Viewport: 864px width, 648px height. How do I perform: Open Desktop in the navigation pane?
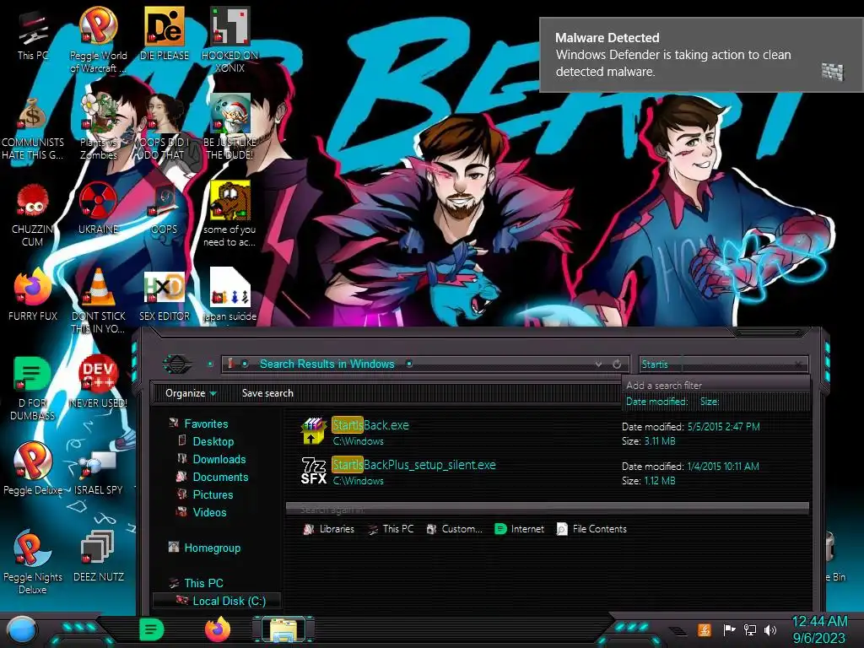[x=213, y=441]
